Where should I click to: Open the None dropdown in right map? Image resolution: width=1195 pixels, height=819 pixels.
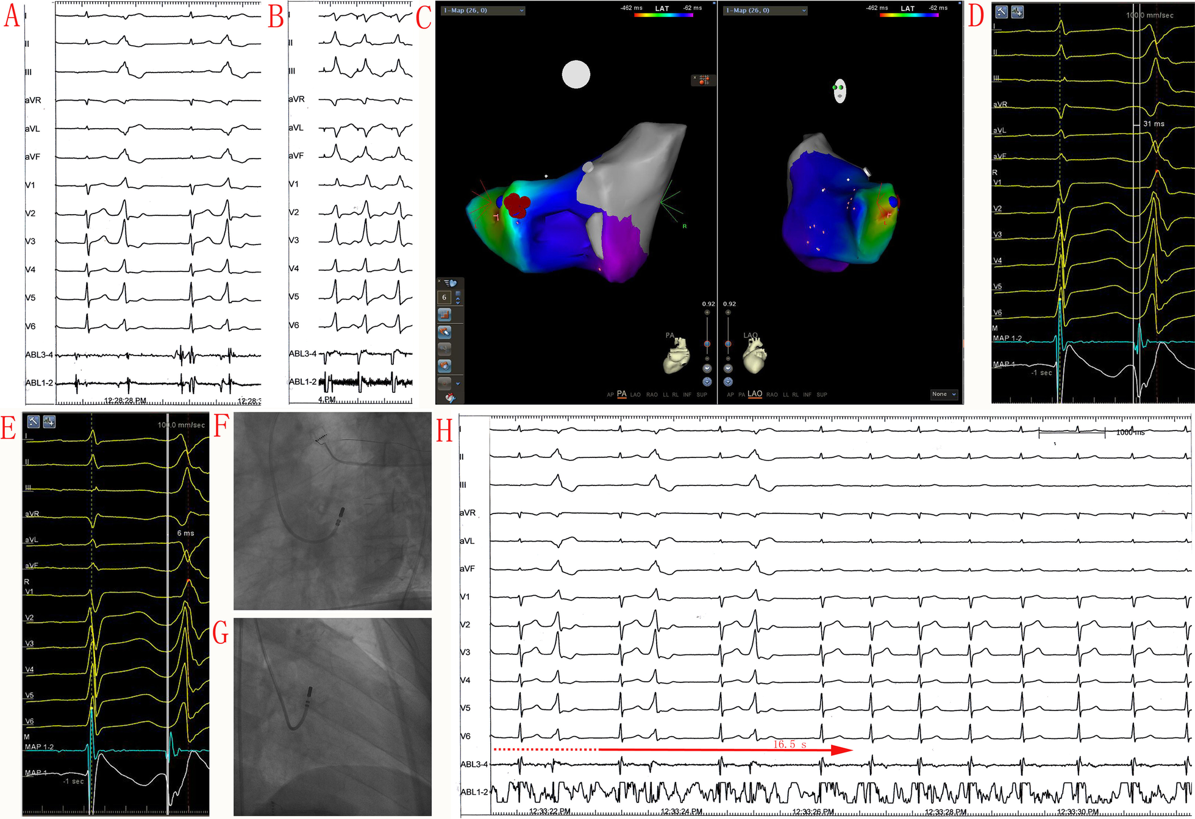[x=944, y=395]
